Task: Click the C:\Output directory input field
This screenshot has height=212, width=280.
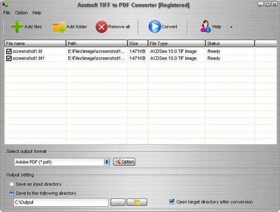Action: (61, 202)
